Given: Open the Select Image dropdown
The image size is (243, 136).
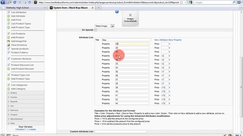Looking at the screenshot, I should [x=104, y=26].
